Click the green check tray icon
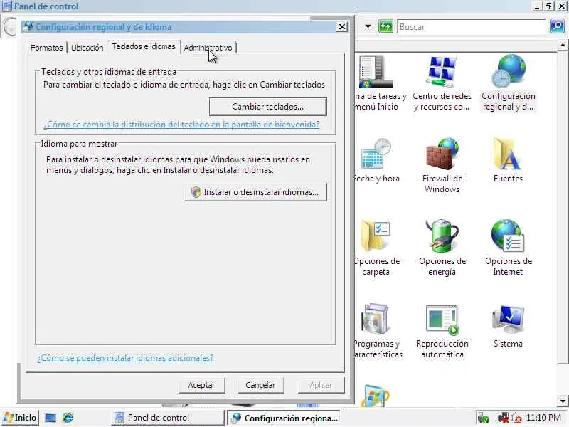This screenshot has width=569, height=427. [x=484, y=418]
